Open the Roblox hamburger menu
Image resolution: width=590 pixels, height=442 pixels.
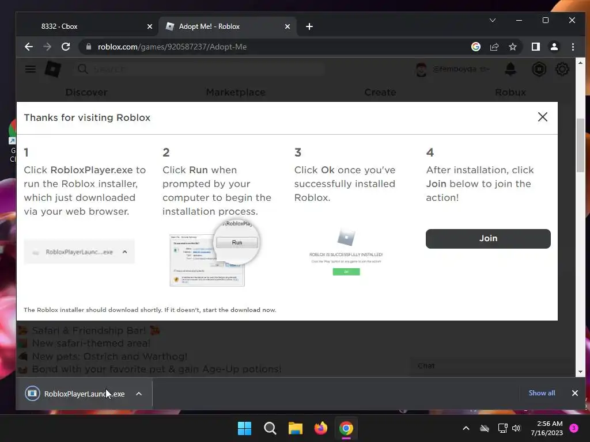coord(31,69)
